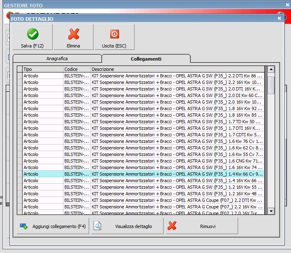Screen dimensions: 291x253
Task: Switch to the Anagrafica tab
Action: coord(57,59)
